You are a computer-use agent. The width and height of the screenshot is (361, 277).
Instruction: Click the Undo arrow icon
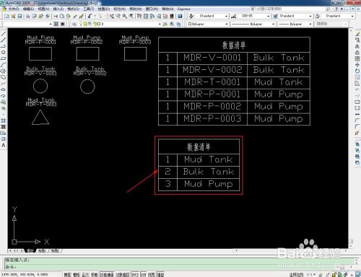pyautogui.click(x=90, y=16)
